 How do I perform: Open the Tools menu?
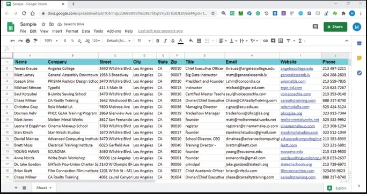click(x=98, y=31)
